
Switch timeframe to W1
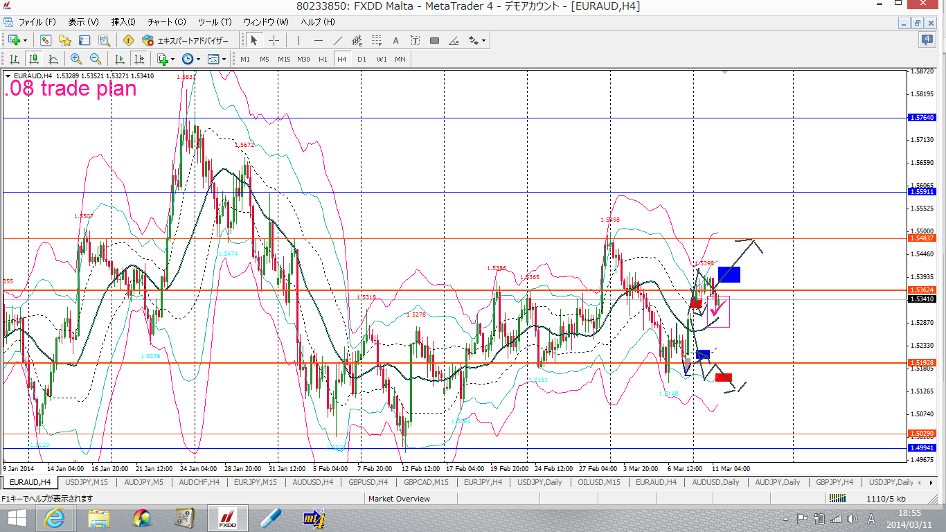(x=382, y=59)
